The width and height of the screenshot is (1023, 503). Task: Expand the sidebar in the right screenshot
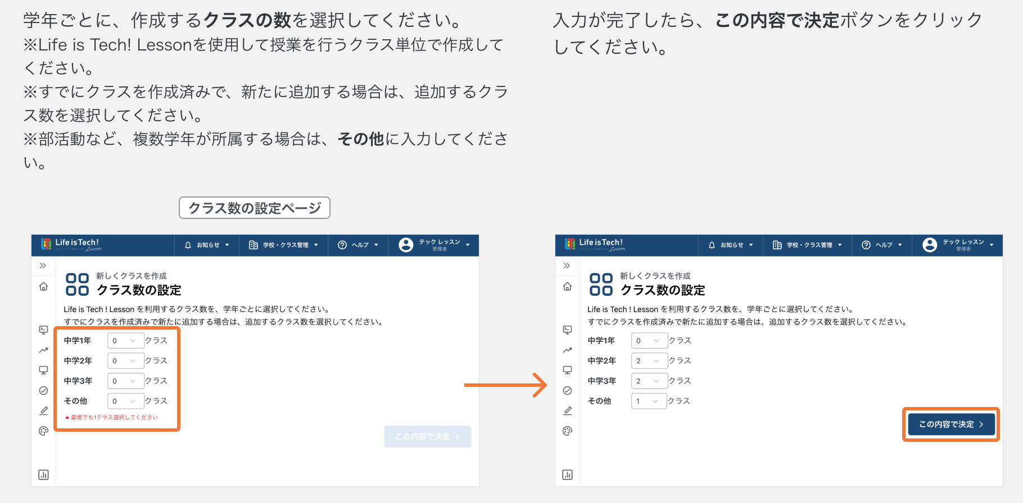pos(567,266)
